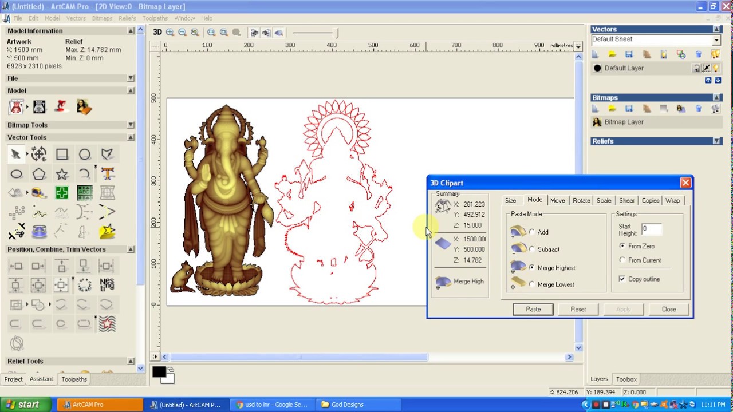This screenshot has height=412, width=733.
Task: Select the Add paste mode radio
Action: [x=532, y=232]
